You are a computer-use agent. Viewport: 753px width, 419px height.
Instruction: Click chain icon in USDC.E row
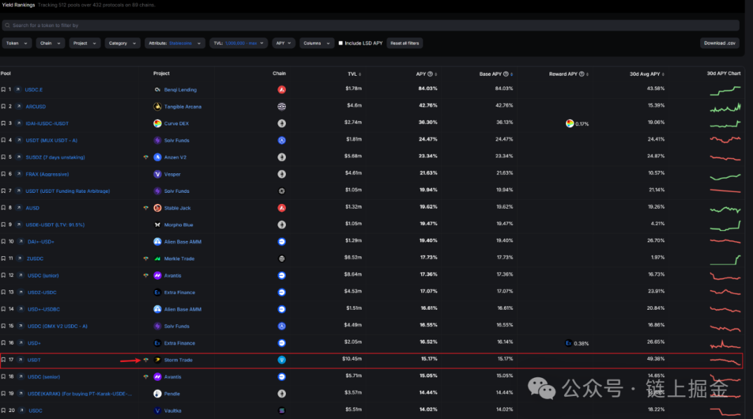tap(282, 90)
